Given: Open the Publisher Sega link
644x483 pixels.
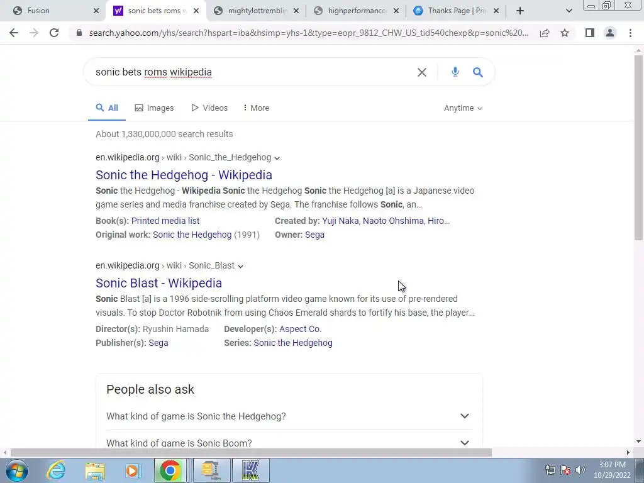Looking at the screenshot, I should 158,343.
